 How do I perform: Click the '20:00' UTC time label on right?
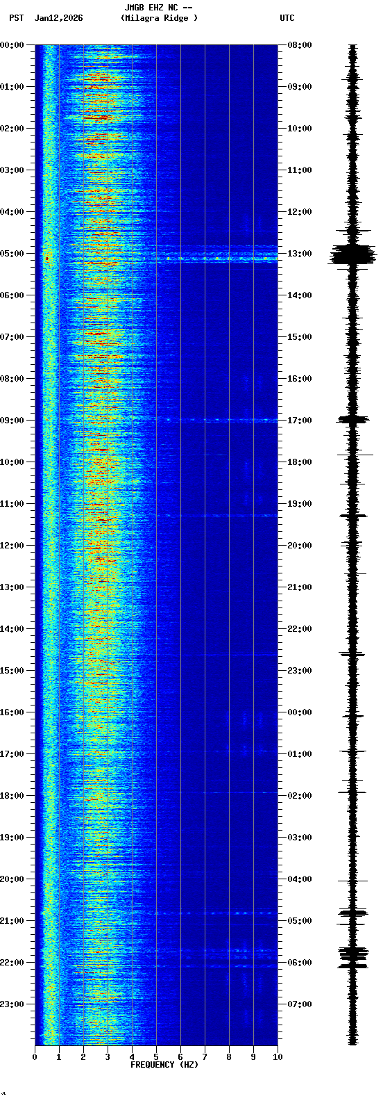pyautogui.click(x=300, y=546)
